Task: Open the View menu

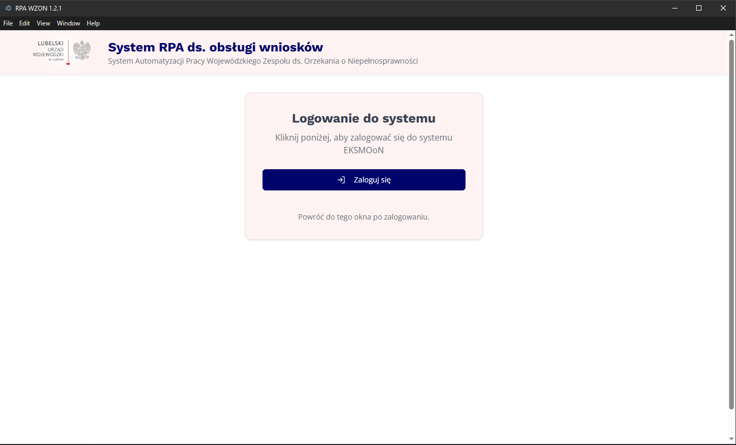Action: 43,23
